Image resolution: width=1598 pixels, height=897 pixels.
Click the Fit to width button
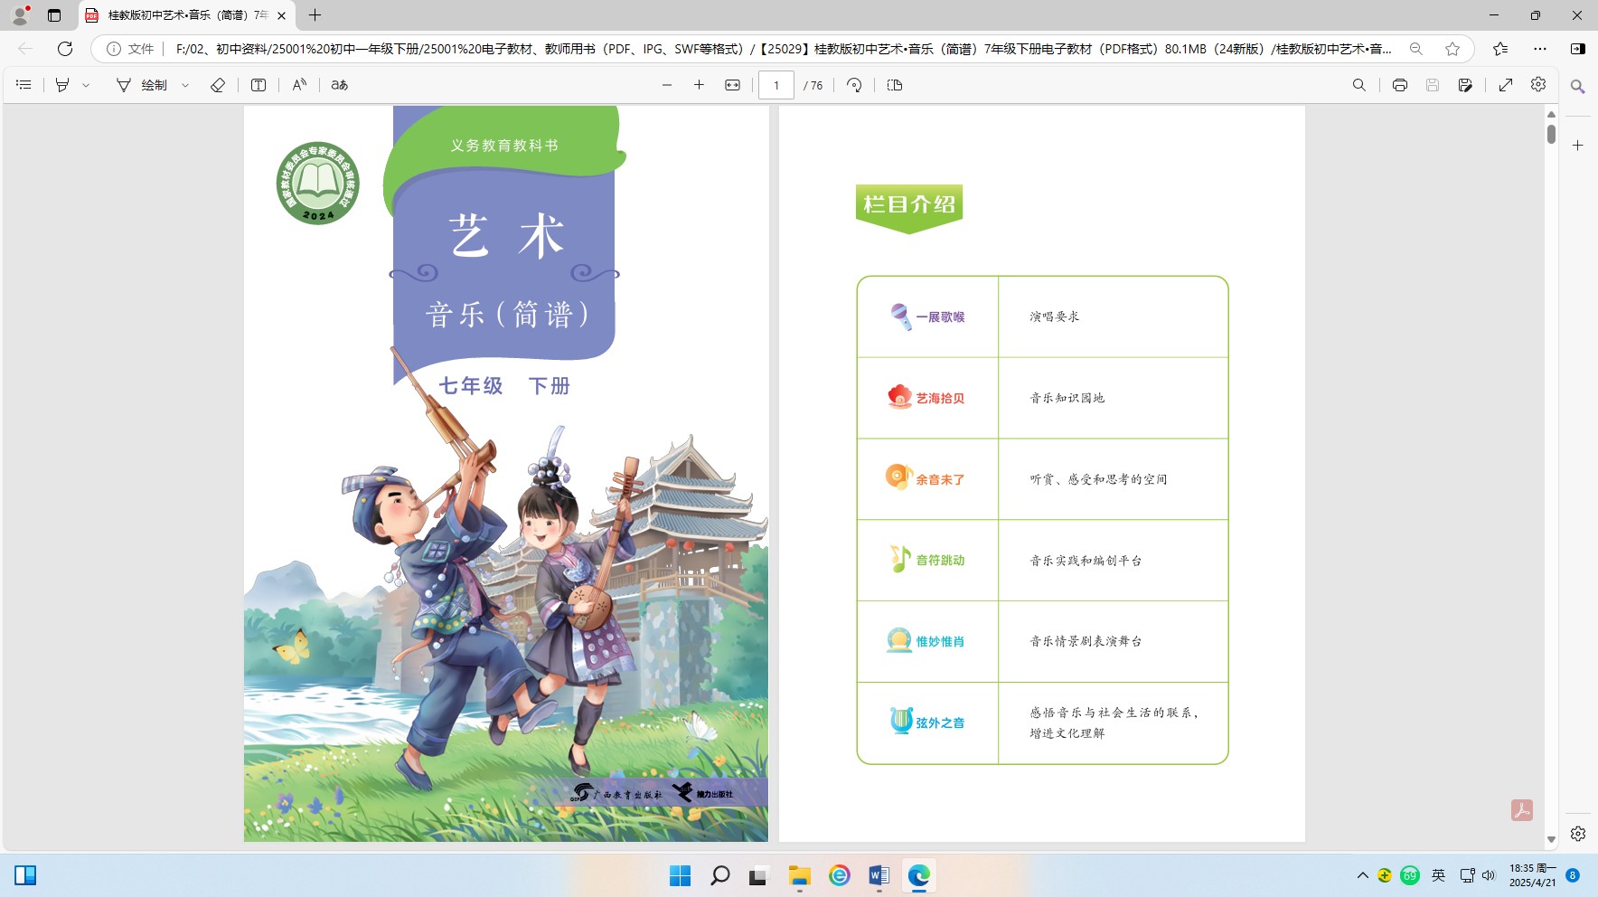733,85
